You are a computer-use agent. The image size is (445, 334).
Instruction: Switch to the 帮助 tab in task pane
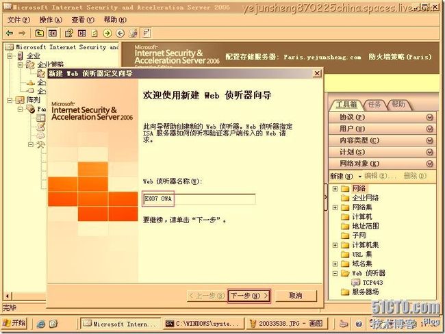pyautogui.click(x=398, y=105)
